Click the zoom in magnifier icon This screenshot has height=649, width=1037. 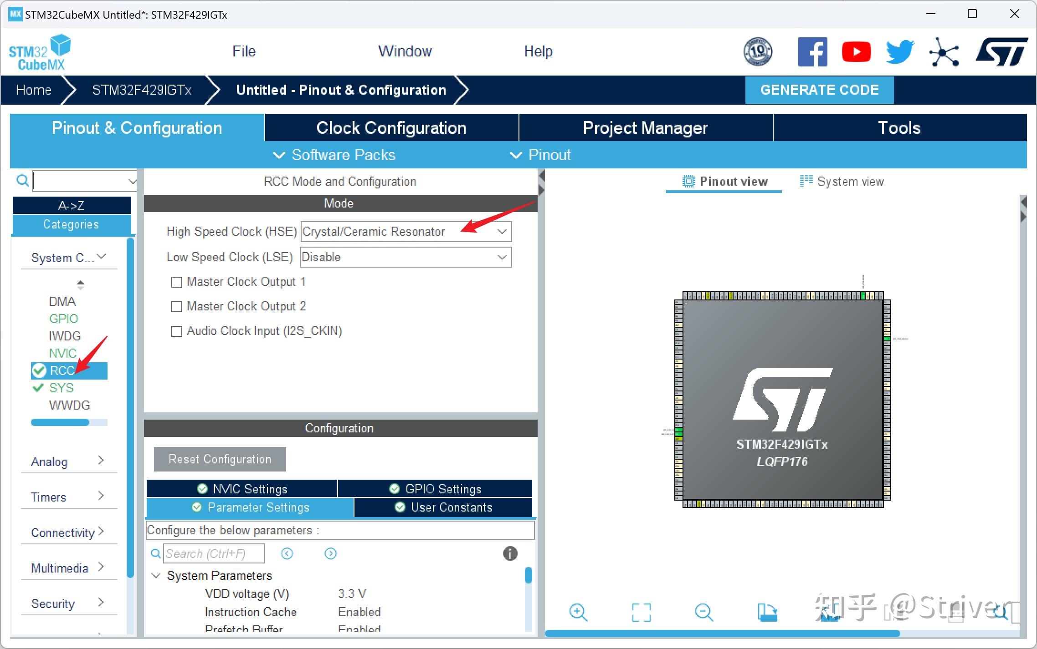(x=579, y=612)
